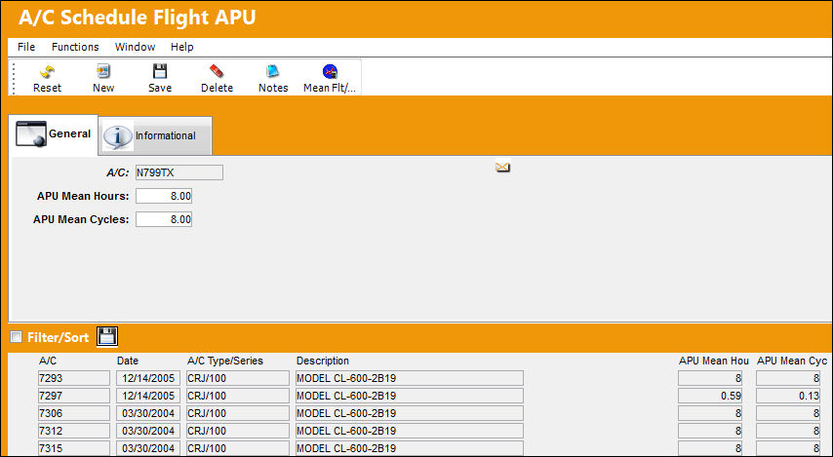The image size is (833, 457).
Task: Click the APU Mean Cyc column header
Action: click(x=792, y=361)
